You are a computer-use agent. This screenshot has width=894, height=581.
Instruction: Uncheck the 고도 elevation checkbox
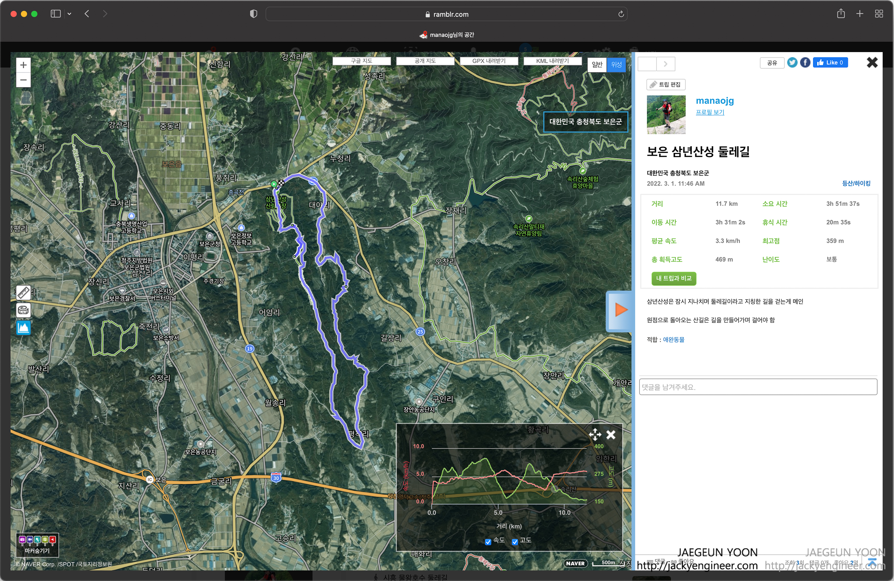tap(515, 542)
